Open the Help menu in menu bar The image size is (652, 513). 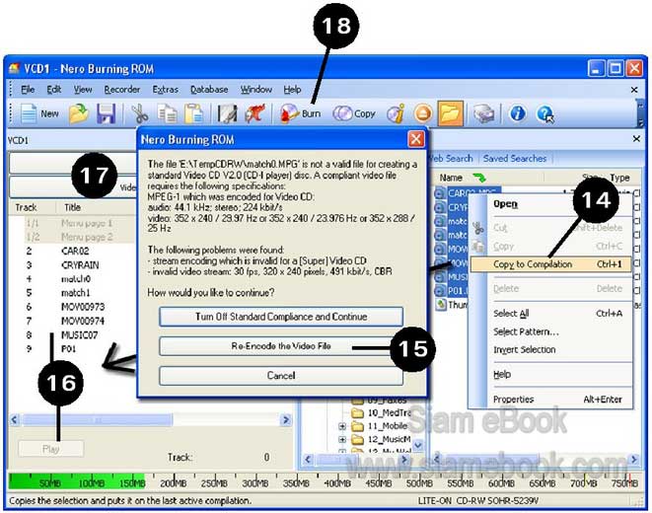[x=292, y=90]
